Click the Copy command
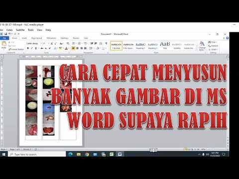The image size is (239, 179). [11, 46]
